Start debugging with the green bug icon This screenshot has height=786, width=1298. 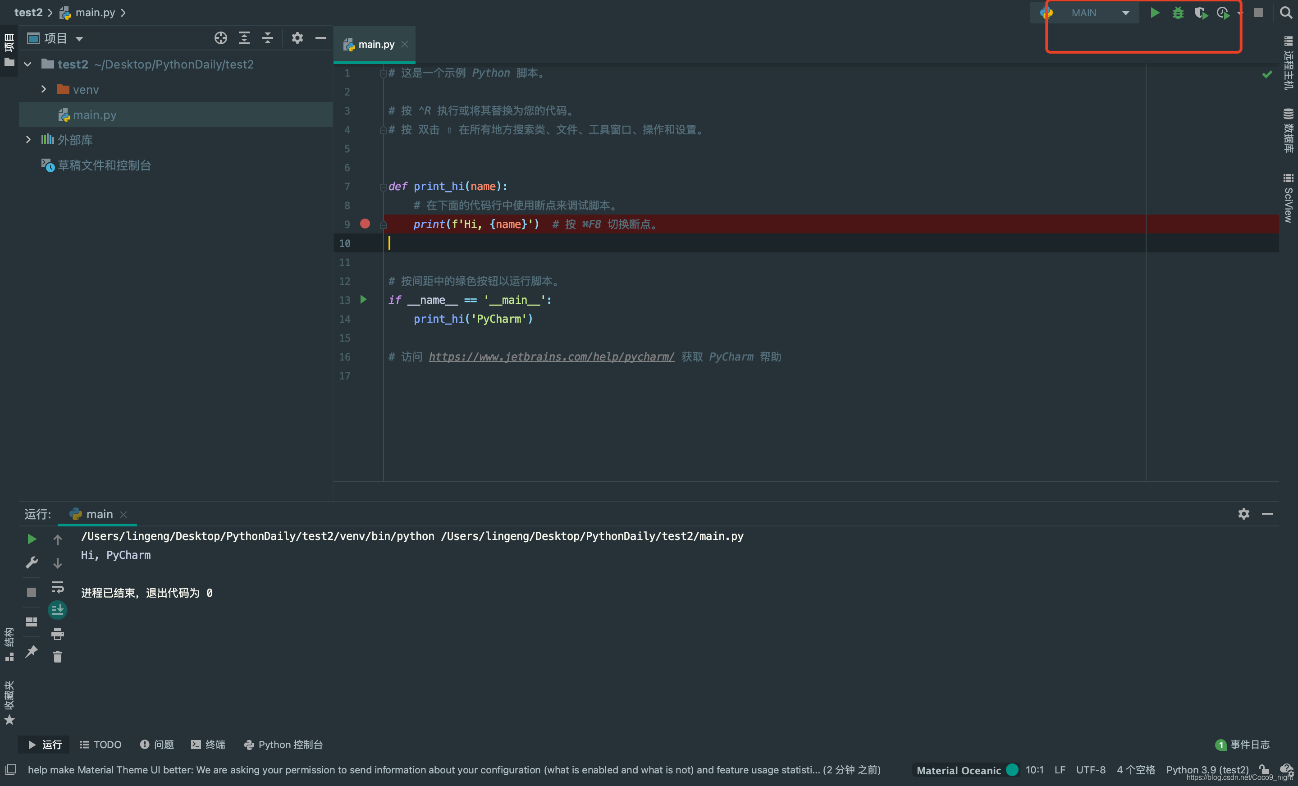pyautogui.click(x=1178, y=13)
